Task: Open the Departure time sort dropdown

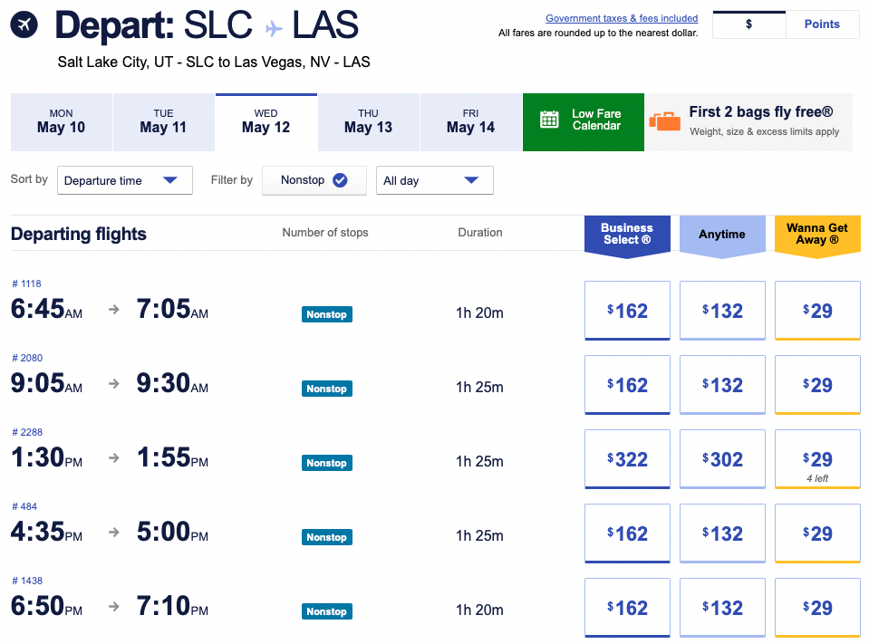Action: tap(125, 180)
